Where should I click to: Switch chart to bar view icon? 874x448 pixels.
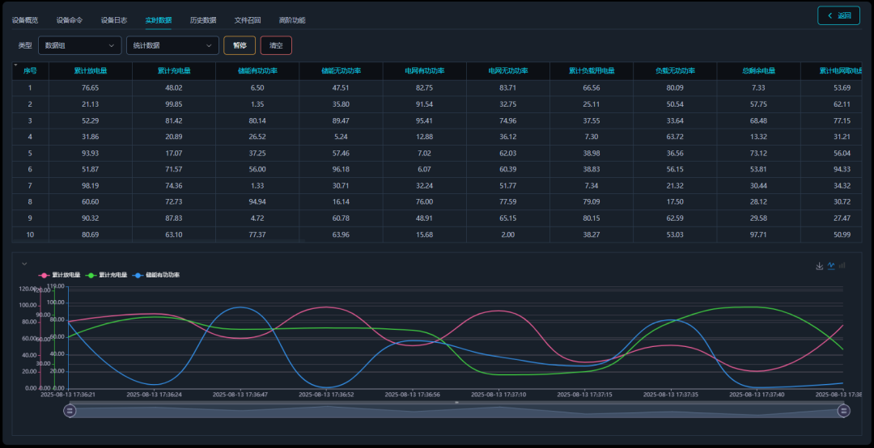[842, 265]
